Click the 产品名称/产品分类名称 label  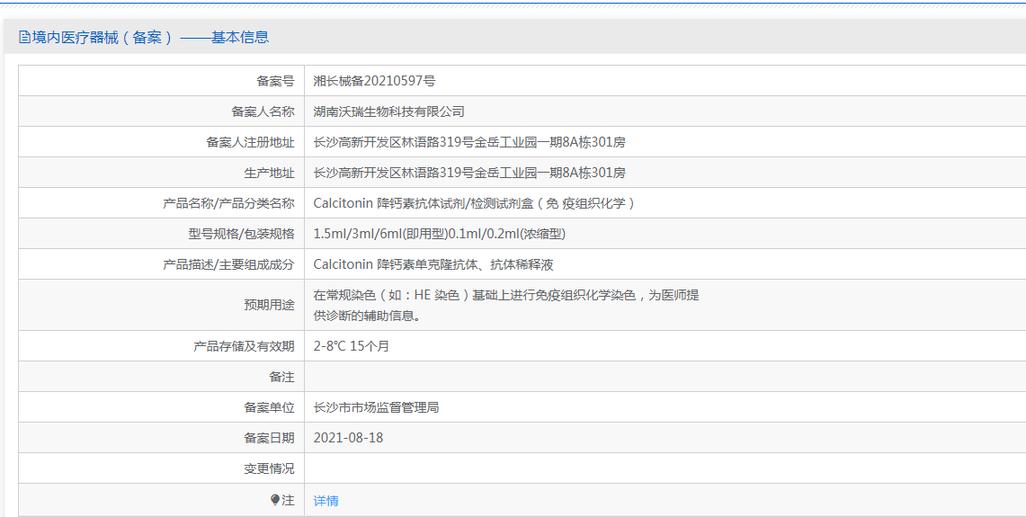(x=228, y=203)
